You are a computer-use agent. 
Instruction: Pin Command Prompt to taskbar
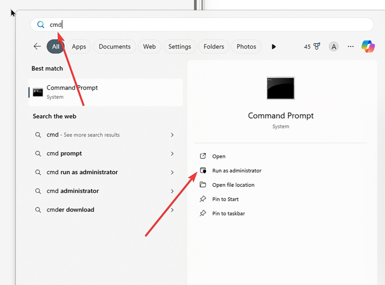click(x=228, y=214)
